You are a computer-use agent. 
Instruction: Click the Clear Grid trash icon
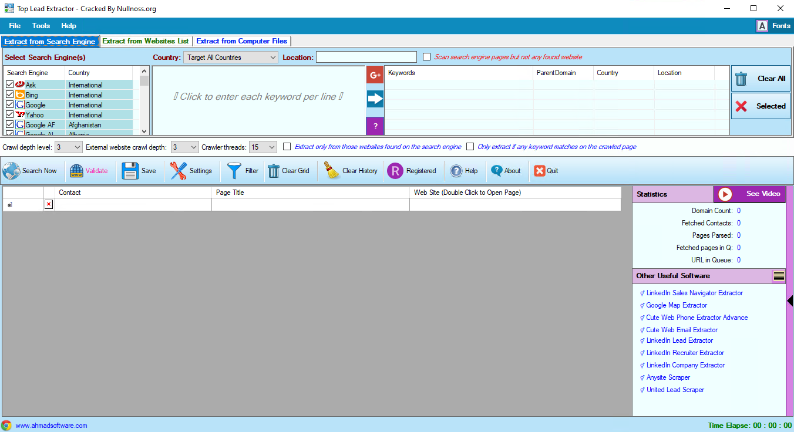point(274,171)
